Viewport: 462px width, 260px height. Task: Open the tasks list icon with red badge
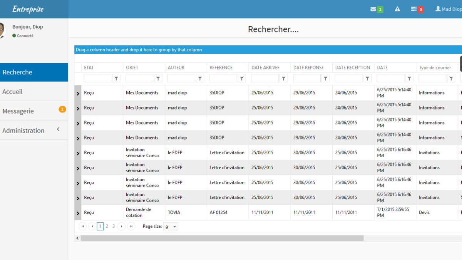point(414,9)
